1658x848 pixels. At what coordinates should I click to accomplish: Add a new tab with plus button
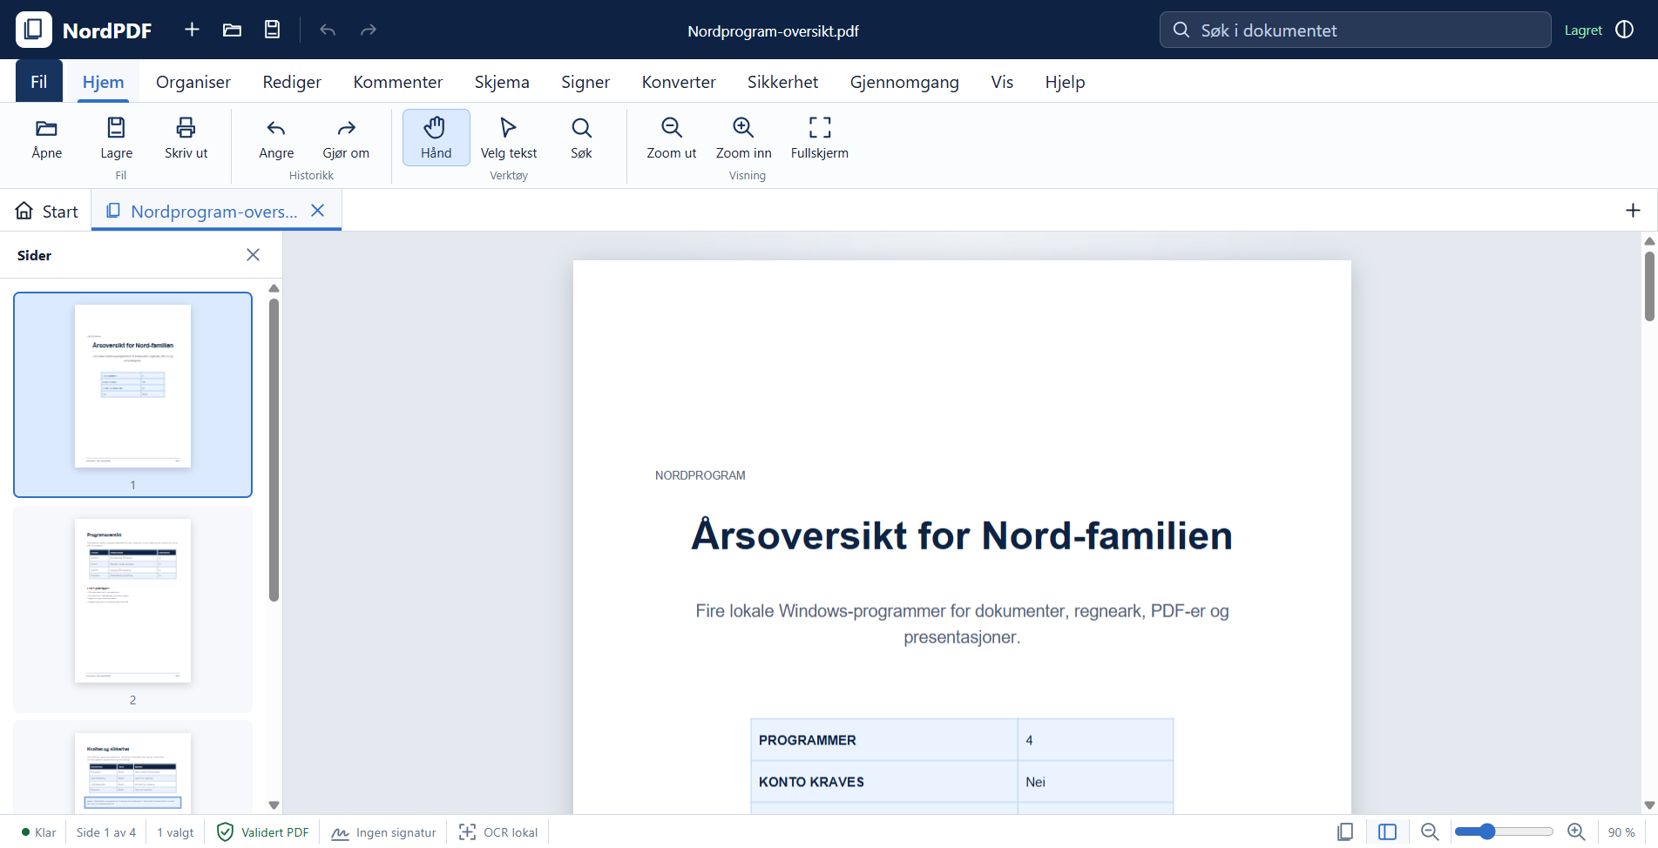(1633, 211)
